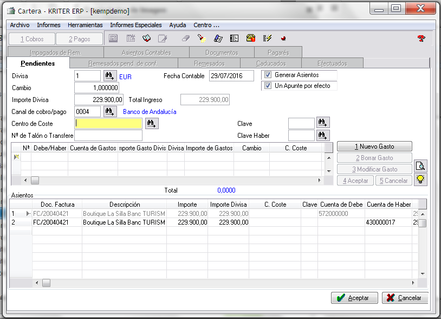Open the Centro ... menu
The image size is (441, 319).
(206, 25)
